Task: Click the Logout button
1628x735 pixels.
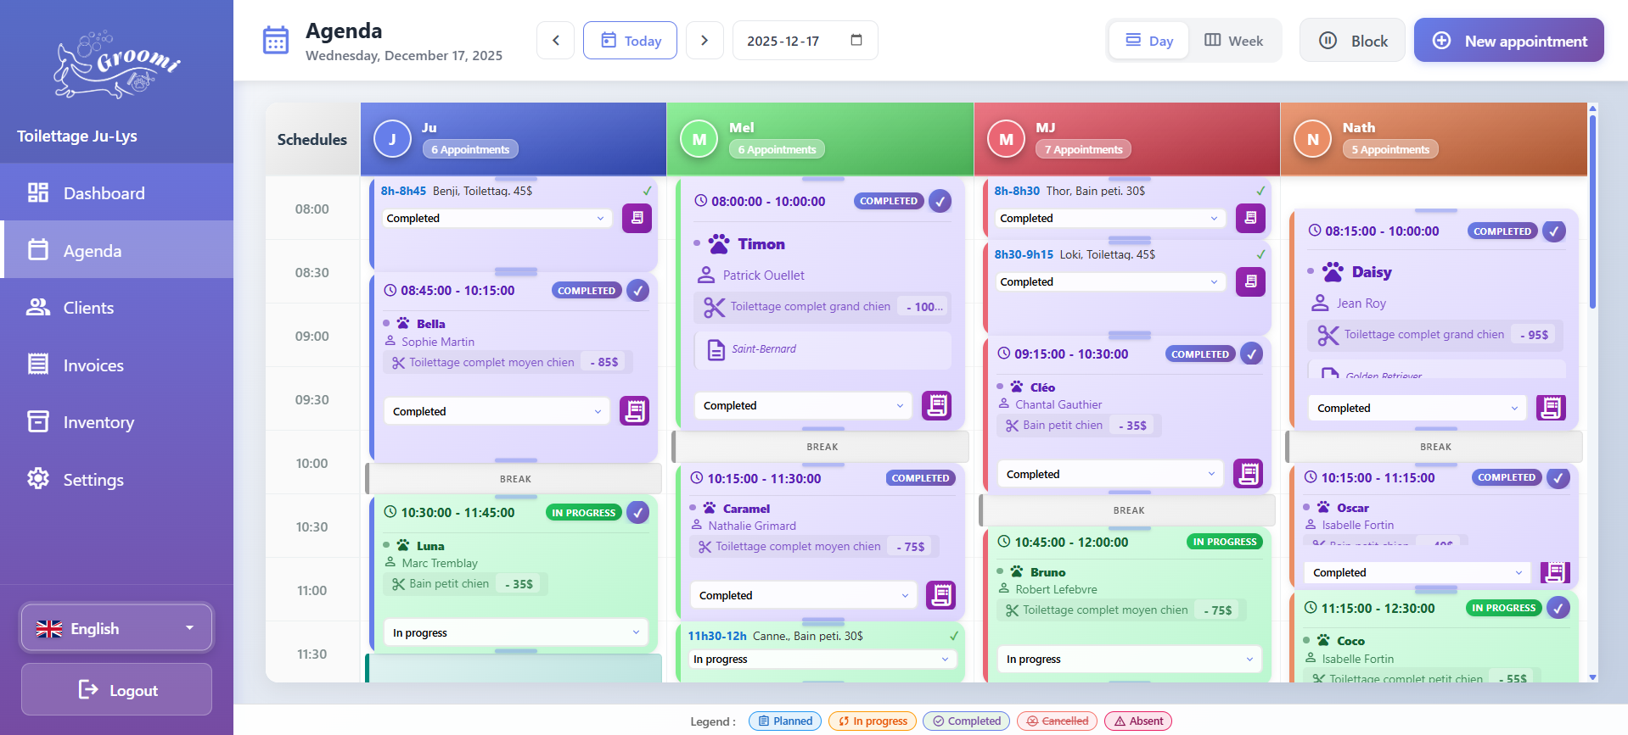Action: coord(116,689)
